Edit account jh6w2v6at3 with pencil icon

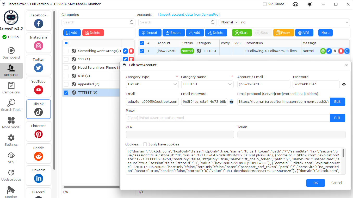coord(329,51)
